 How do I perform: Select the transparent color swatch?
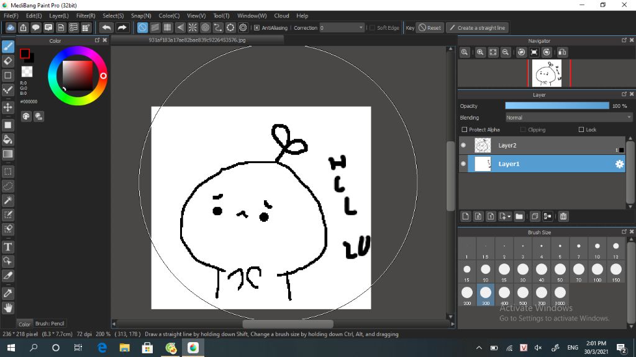(27, 72)
